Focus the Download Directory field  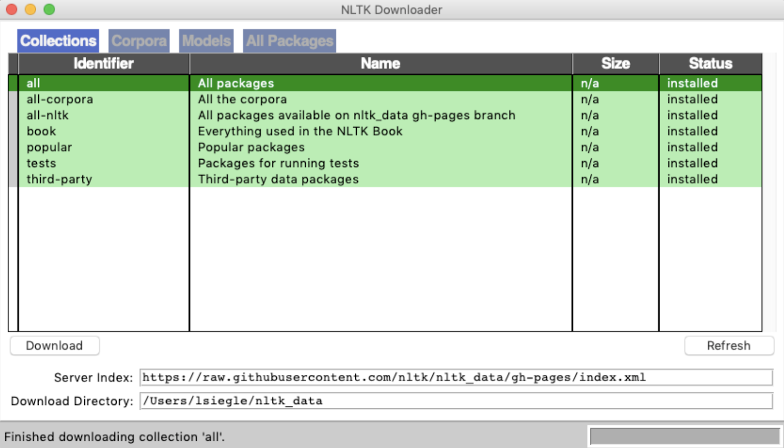456,401
